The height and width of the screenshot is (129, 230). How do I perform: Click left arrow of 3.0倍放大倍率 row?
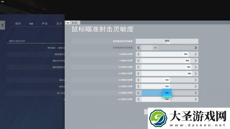coord(138,80)
